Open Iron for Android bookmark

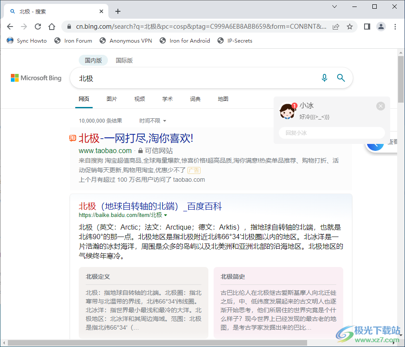185,40
